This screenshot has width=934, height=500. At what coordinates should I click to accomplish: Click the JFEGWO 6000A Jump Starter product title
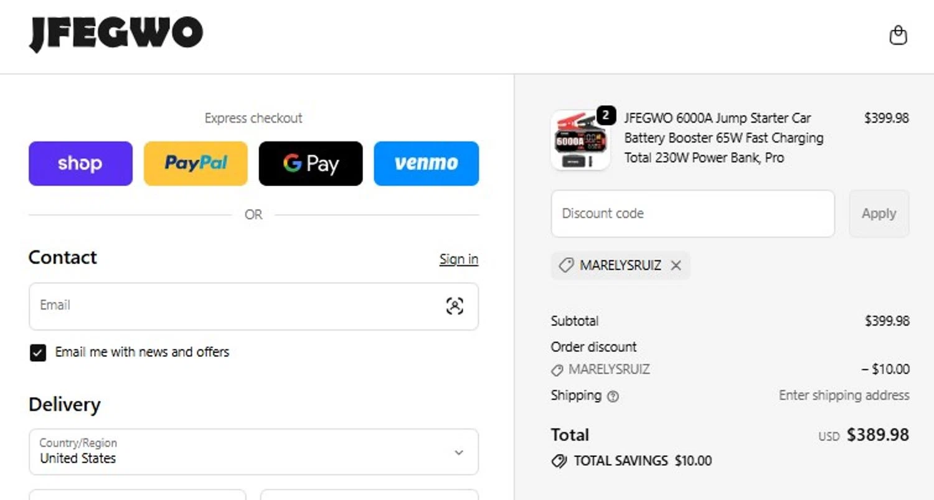[724, 138]
